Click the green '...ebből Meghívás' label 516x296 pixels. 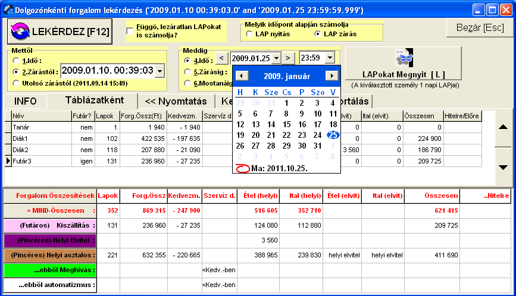point(50,270)
